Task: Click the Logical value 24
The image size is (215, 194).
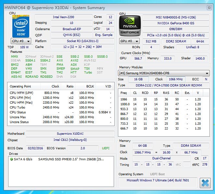Action: pos(110,23)
